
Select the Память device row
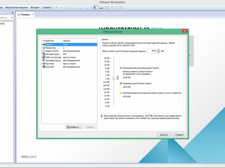coord(69,45)
